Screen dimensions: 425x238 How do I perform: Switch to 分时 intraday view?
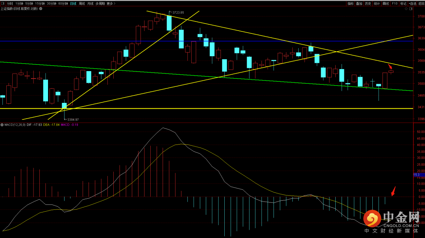pyautogui.click(x=10, y=4)
